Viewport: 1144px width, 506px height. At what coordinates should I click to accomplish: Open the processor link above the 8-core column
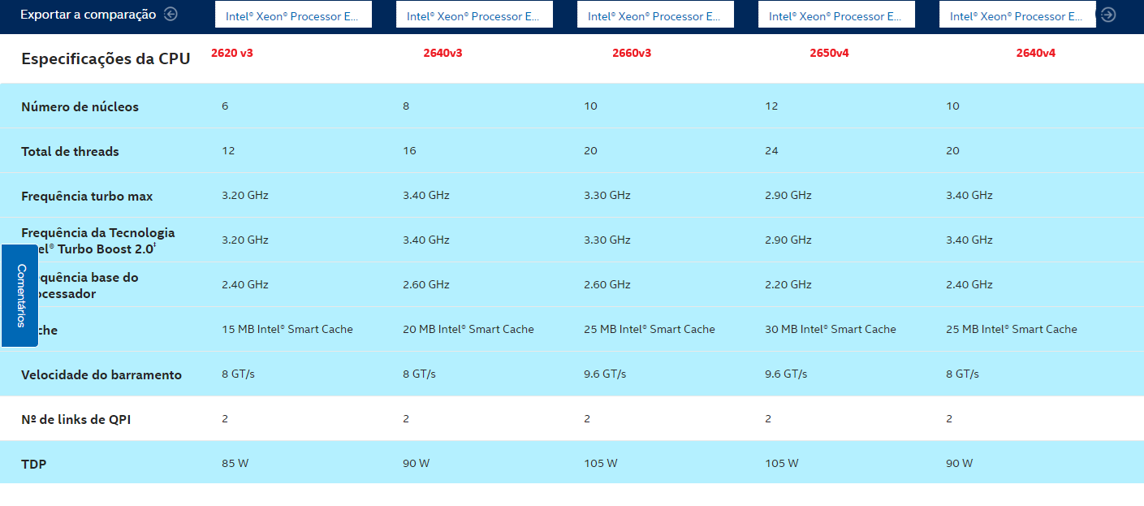pyautogui.click(x=474, y=15)
